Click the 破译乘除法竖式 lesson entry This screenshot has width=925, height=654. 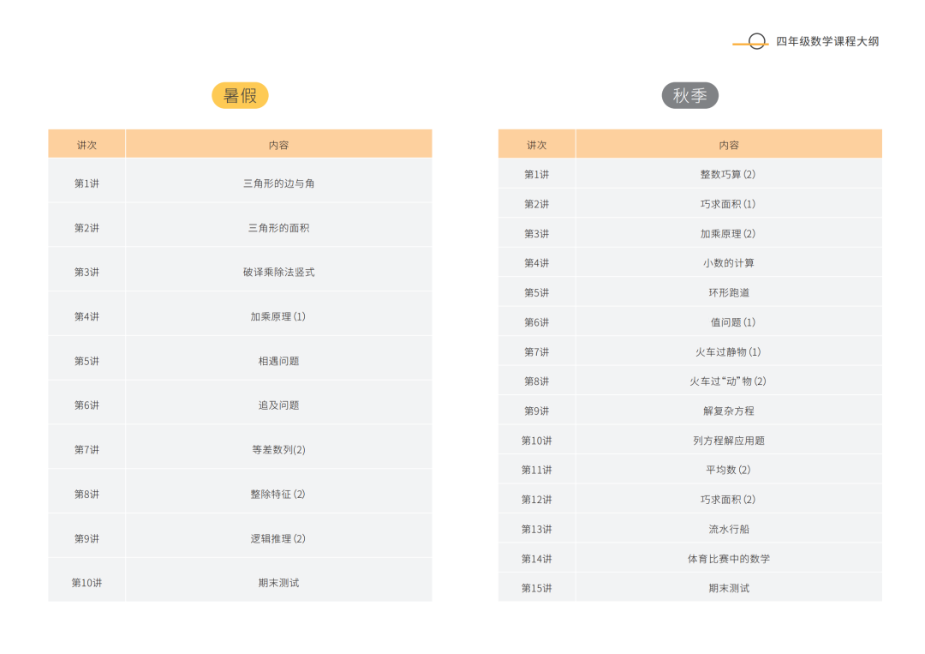point(278,272)
